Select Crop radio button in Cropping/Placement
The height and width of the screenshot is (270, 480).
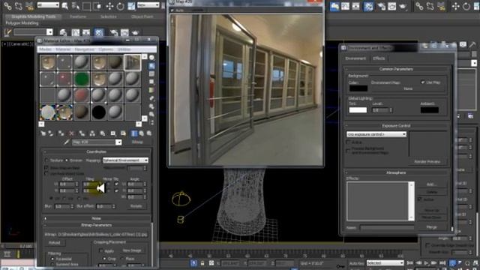(104, 259)
